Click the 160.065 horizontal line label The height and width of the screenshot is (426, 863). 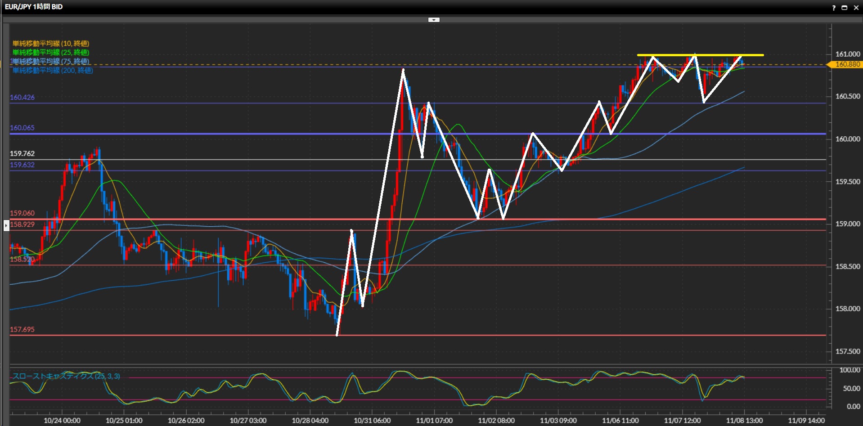click(22, 128)
